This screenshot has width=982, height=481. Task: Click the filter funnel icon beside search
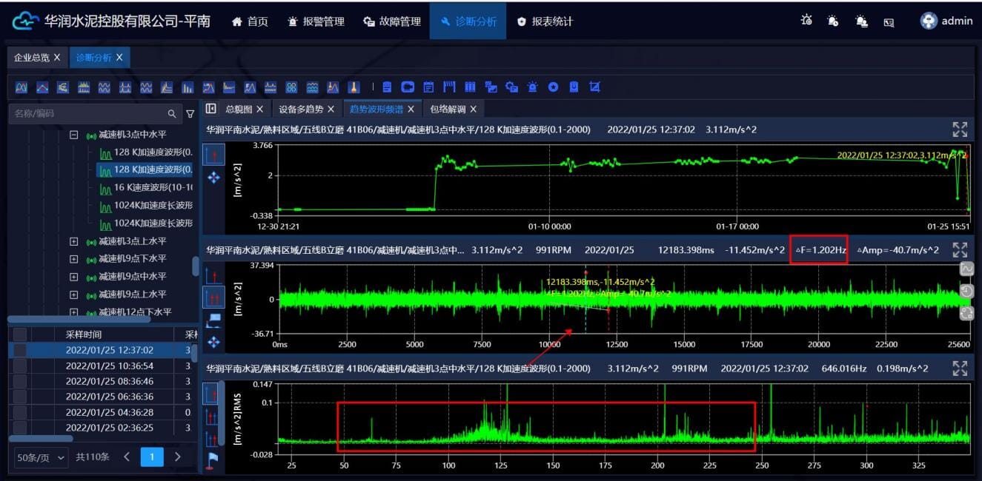[190, 114]
